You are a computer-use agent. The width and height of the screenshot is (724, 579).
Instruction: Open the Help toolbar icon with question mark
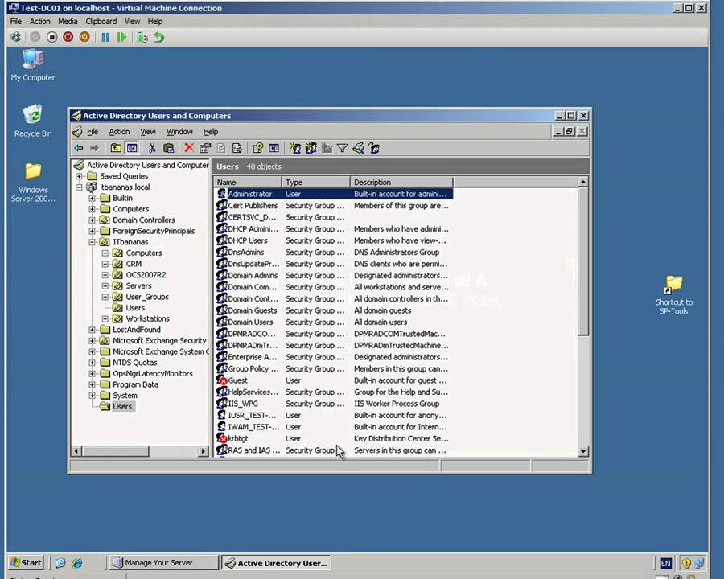pyautogui.click(x=257, y=148)
